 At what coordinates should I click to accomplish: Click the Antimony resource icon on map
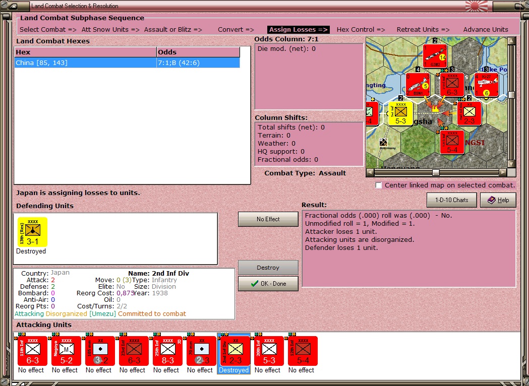point(384,142)
